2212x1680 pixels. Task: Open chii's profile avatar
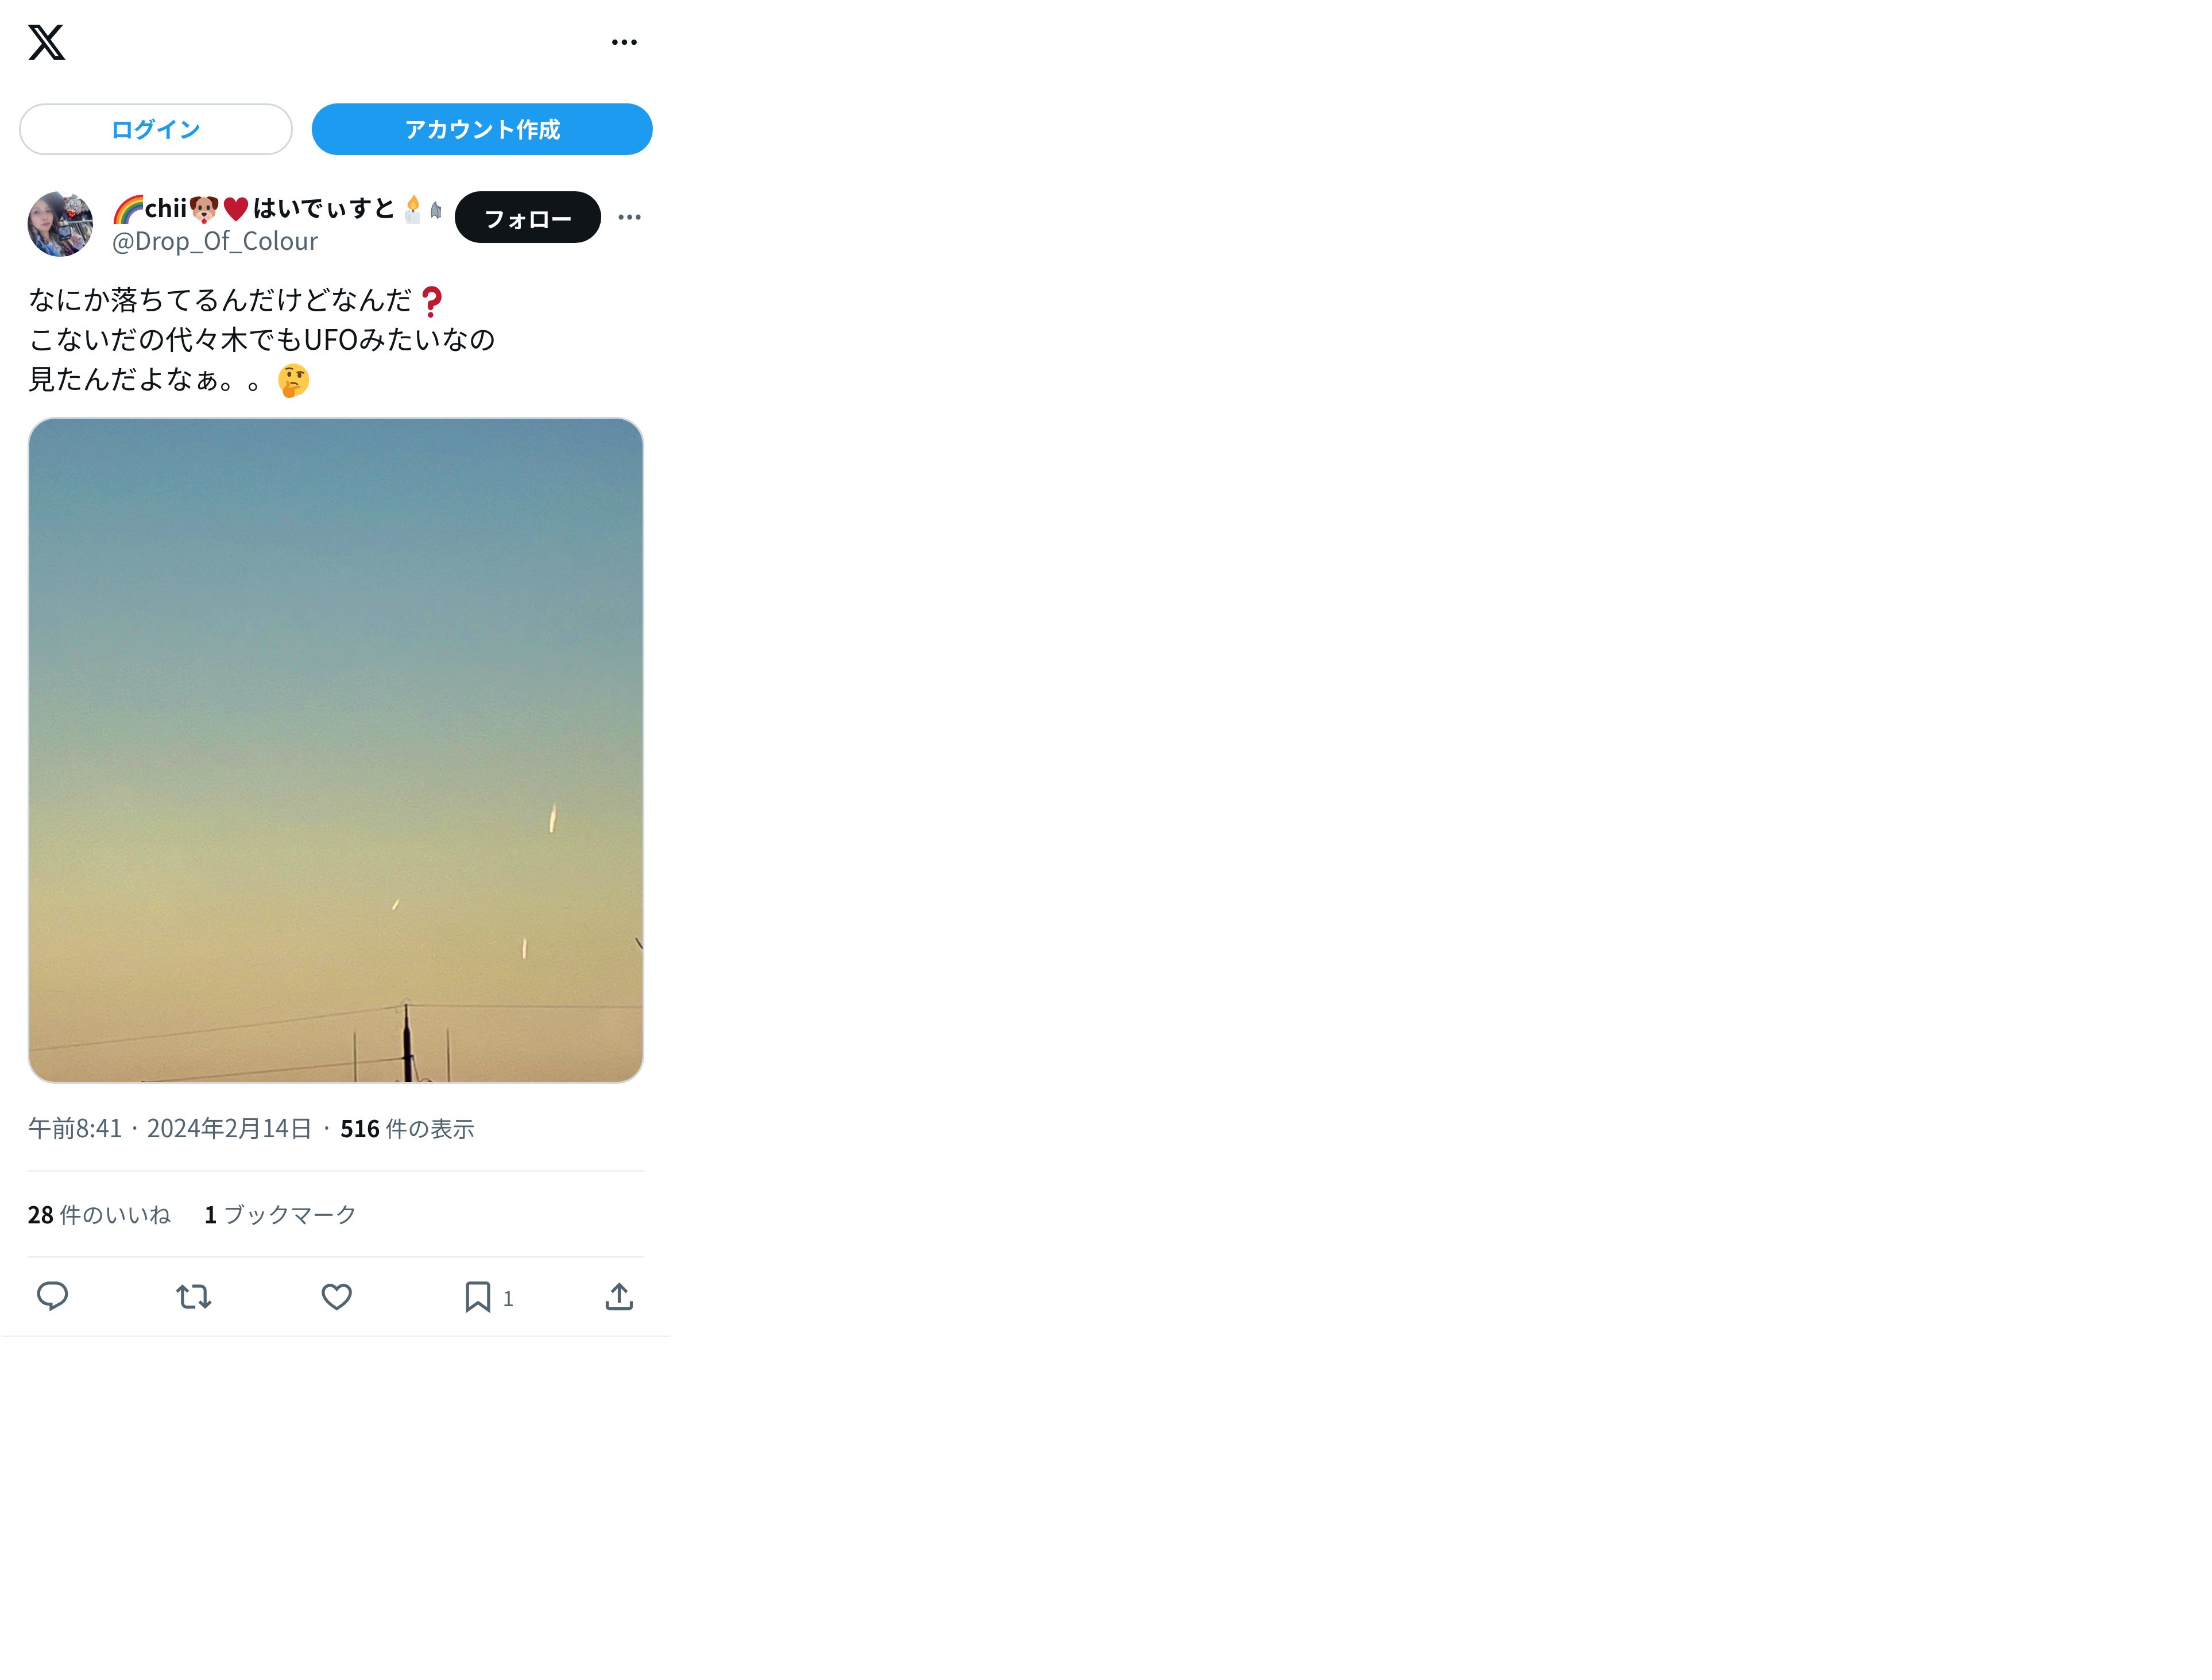coord(60,224)
